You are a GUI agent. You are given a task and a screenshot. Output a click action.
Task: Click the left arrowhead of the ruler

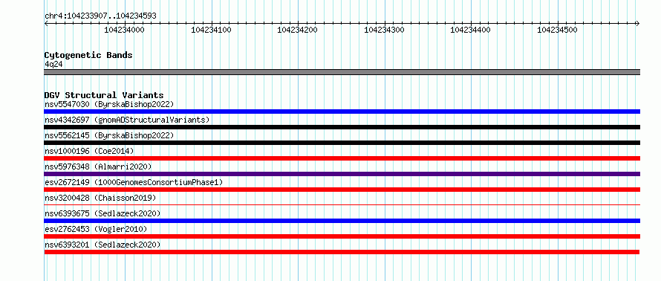click(46, 23)
